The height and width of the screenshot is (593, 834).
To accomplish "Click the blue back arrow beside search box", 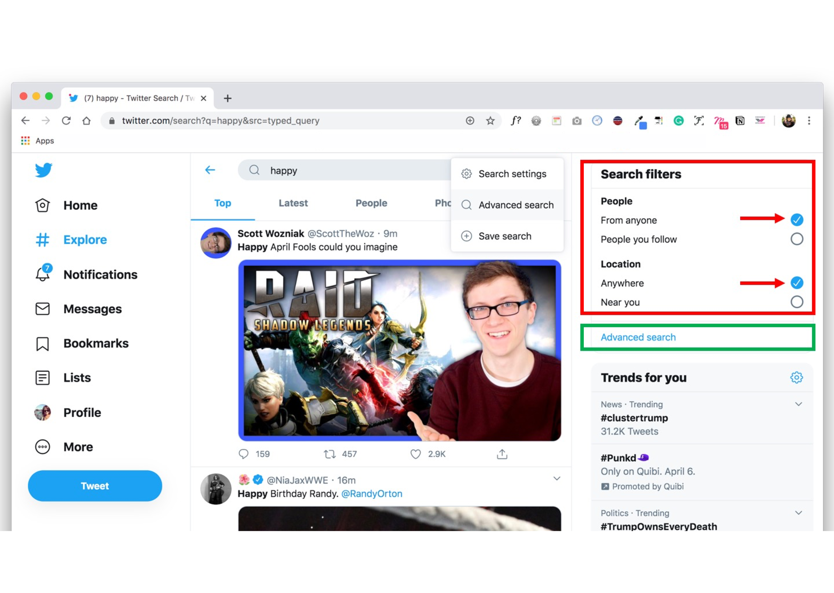I will pyautogui.click(x=210, y=170).
